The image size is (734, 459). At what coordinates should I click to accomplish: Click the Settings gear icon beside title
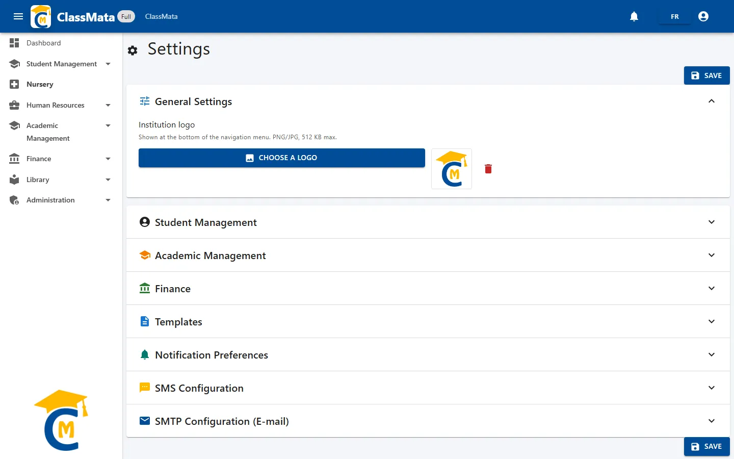click(133, 50)
